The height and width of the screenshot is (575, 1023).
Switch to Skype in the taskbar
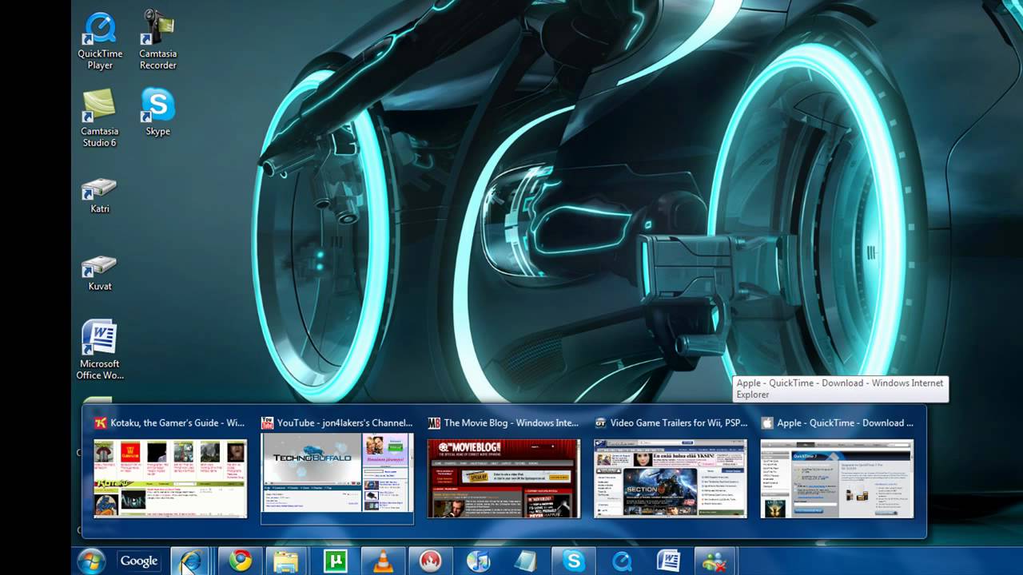[574, 561]
